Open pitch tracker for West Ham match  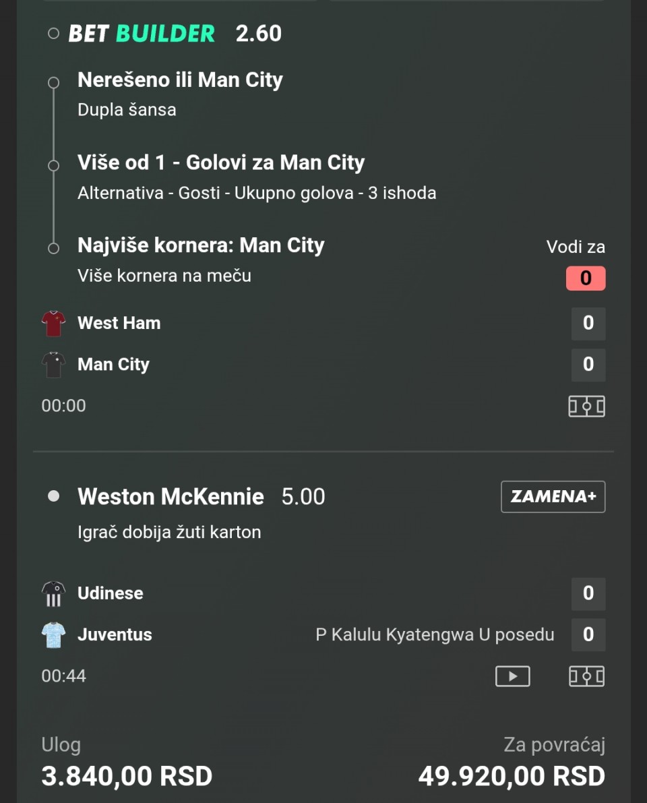pos(586,406)
